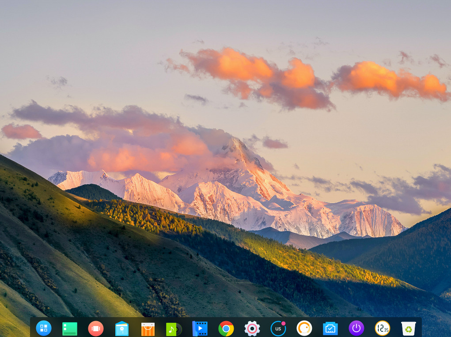Click the purple power button icon
Screen dimensions: 451x337
pos(356,328)
